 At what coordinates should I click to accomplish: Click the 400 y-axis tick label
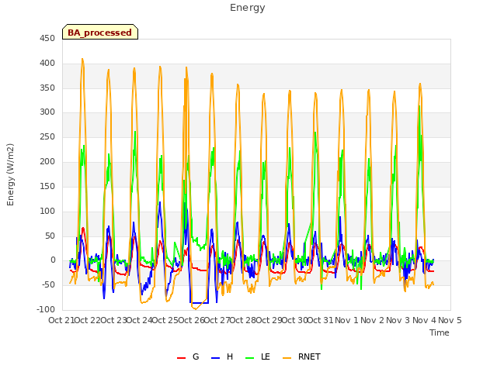pyautogui.click(x=47, y=64)
